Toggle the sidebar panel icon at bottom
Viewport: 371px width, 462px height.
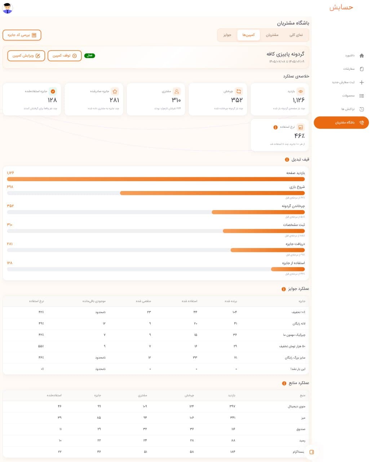(x=312, y=452)
